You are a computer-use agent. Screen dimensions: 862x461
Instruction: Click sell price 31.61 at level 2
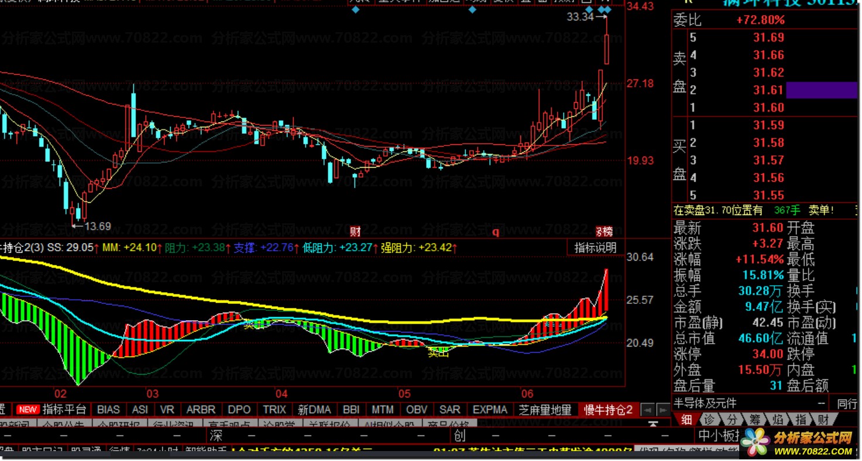point(768,91)
